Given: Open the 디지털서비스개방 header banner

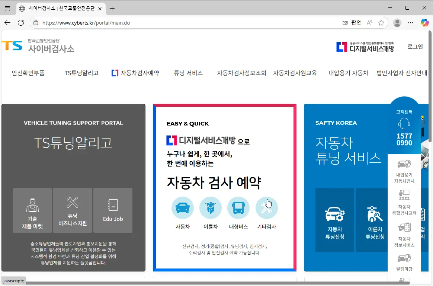Looking at the screenshot, I should coord(366,47).
